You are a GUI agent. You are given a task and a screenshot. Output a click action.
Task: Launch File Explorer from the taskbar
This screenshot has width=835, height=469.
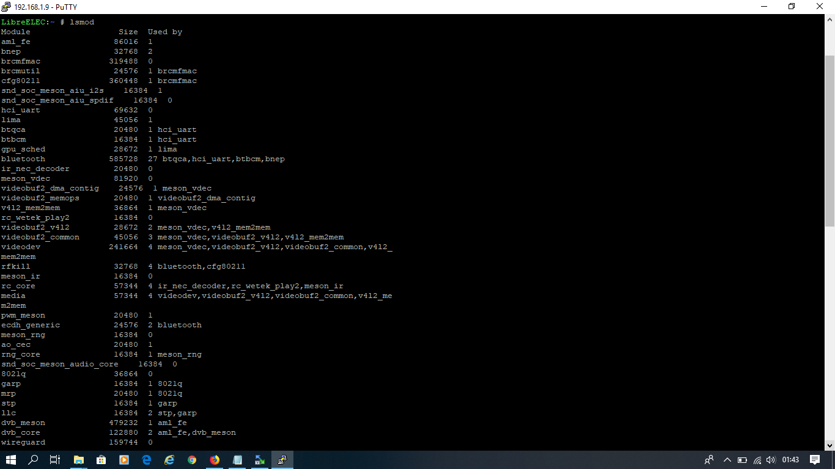[79, 460]
